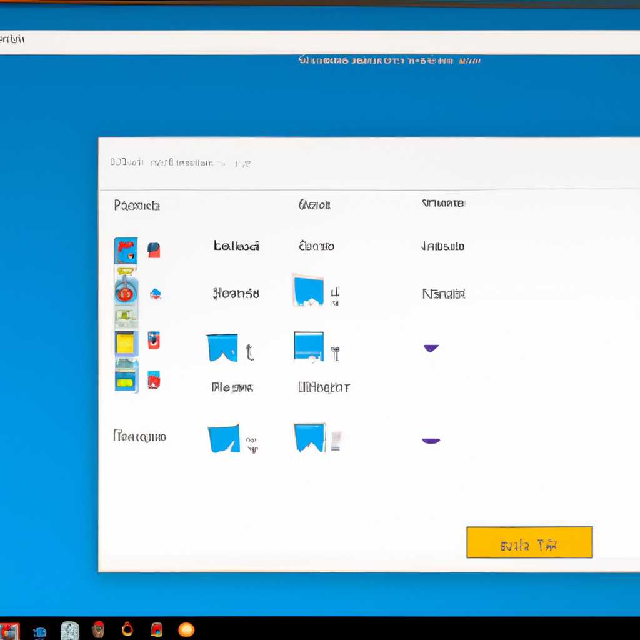Click the small blue icon beside round red icon

(156, 294)
